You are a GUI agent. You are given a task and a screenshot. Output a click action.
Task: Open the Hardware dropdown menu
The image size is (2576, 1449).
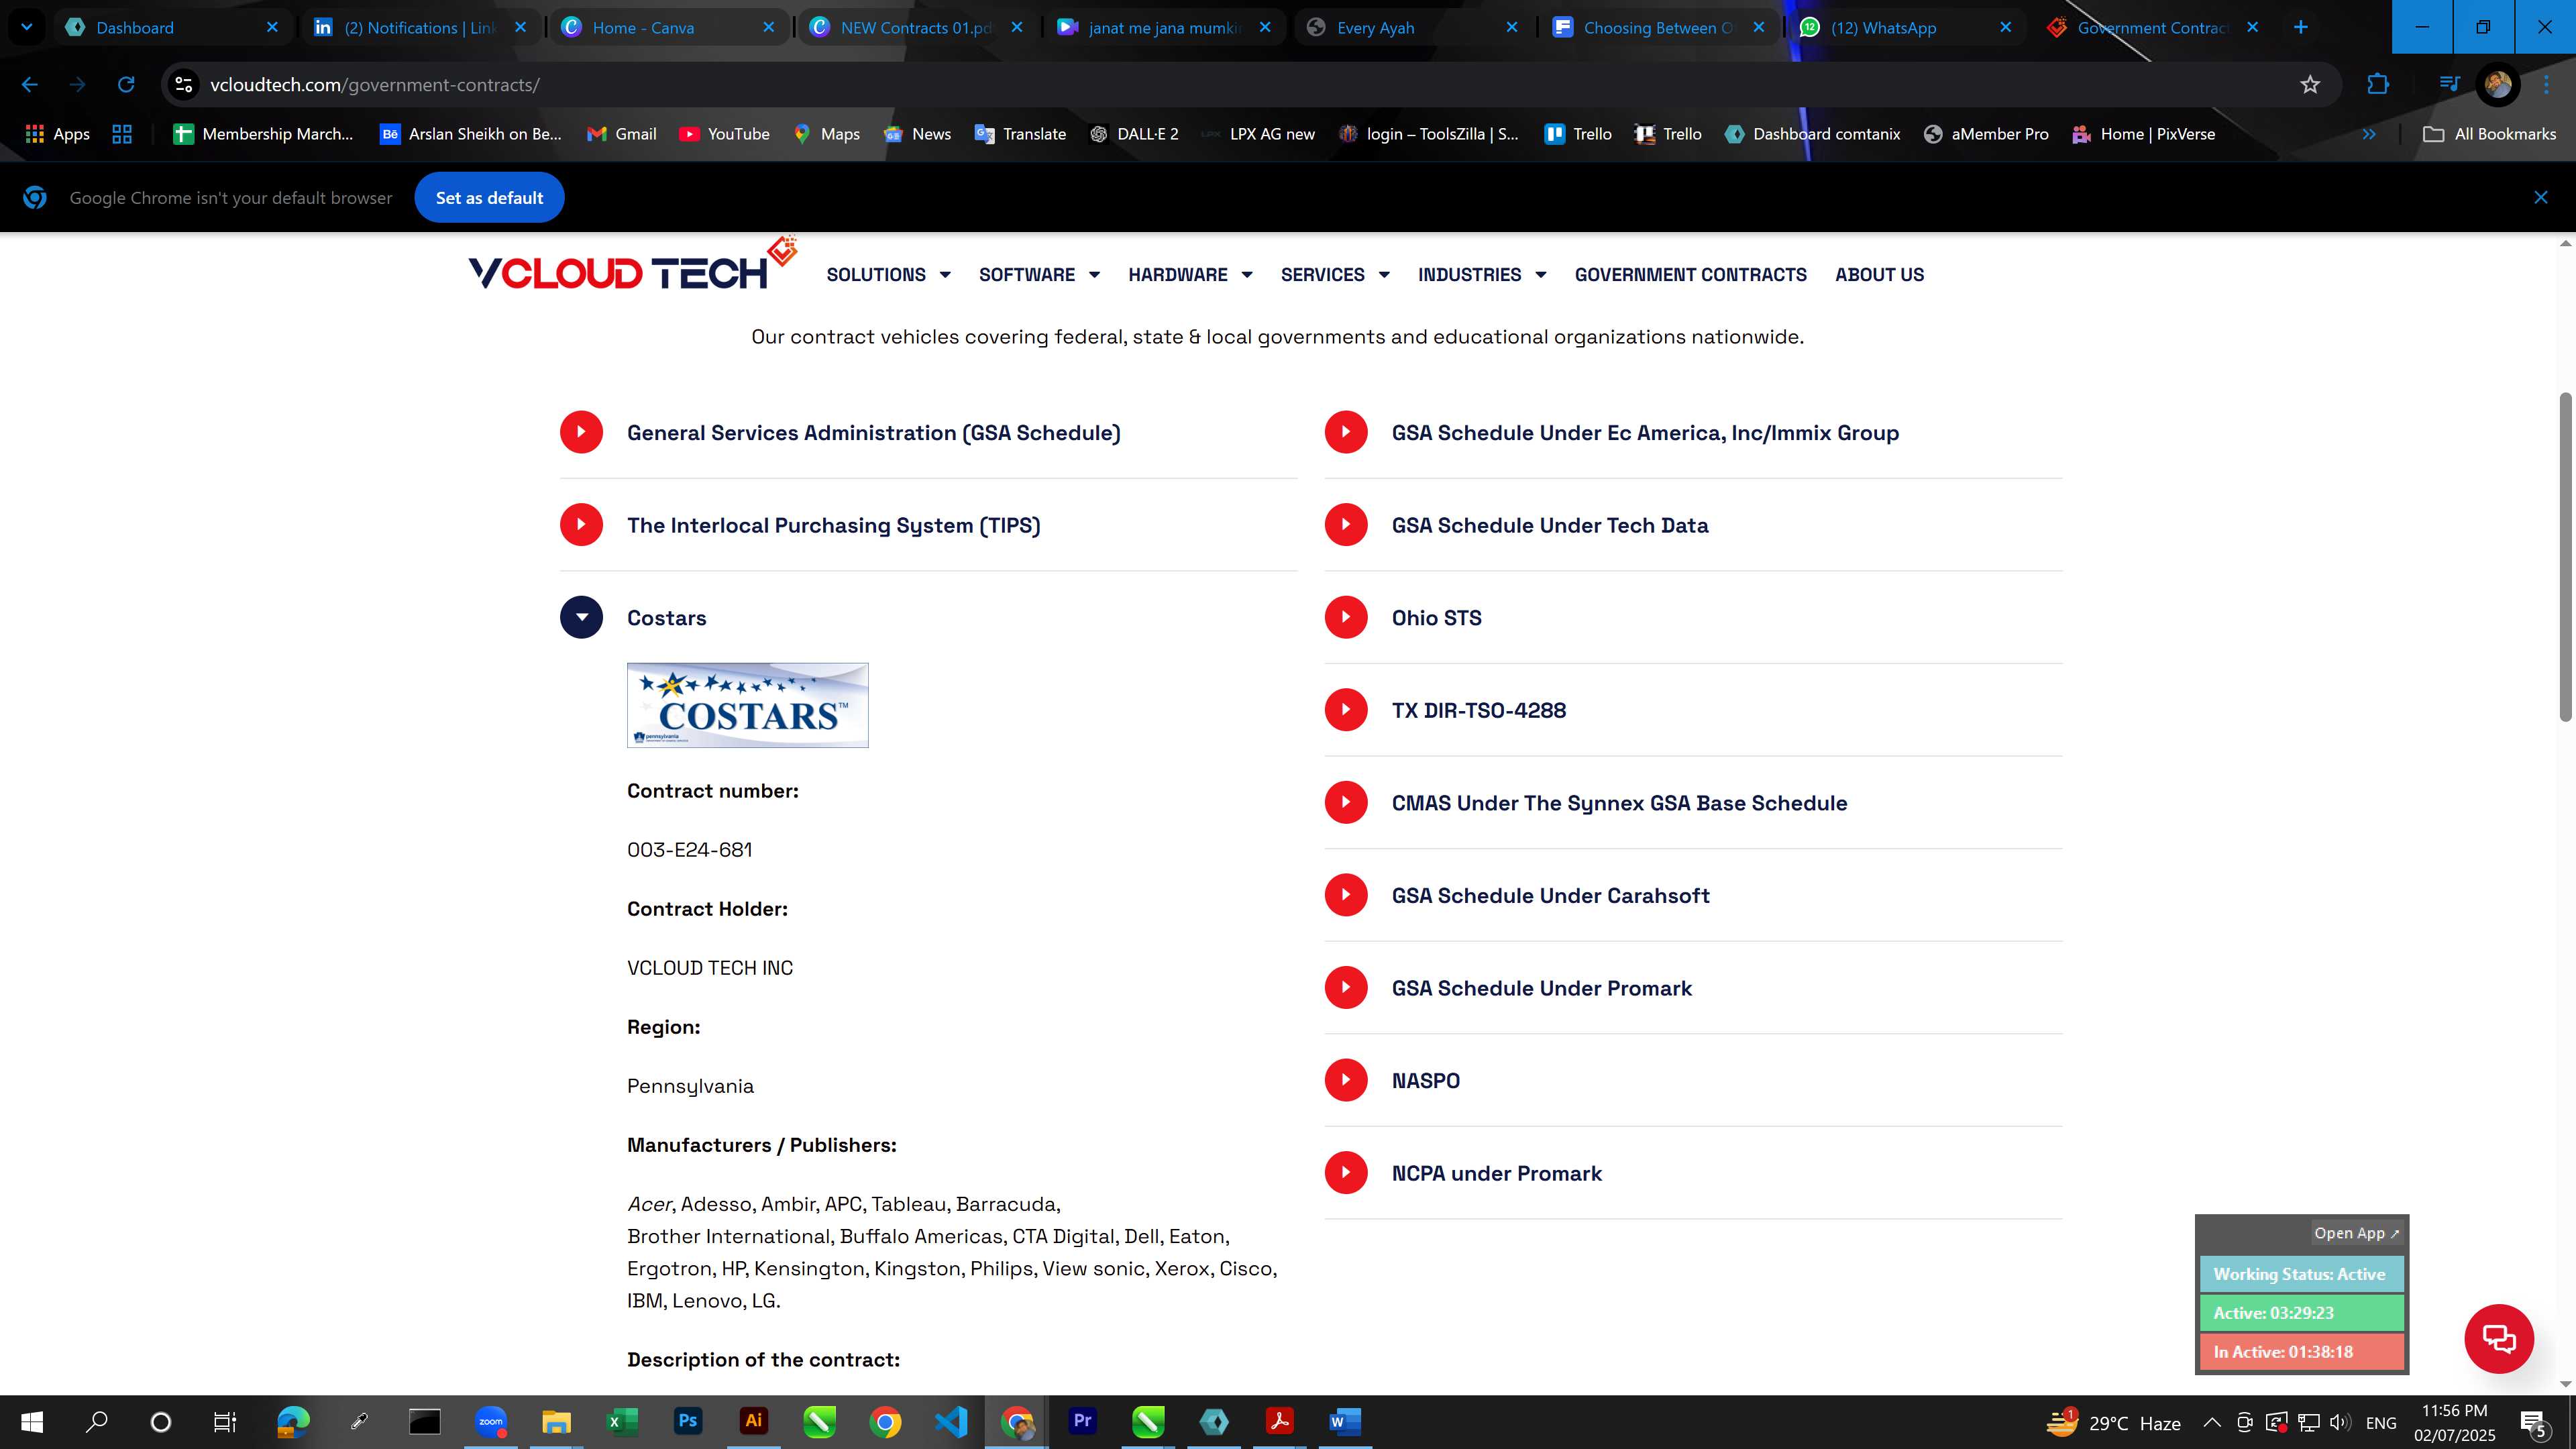tap(1190, 274)
